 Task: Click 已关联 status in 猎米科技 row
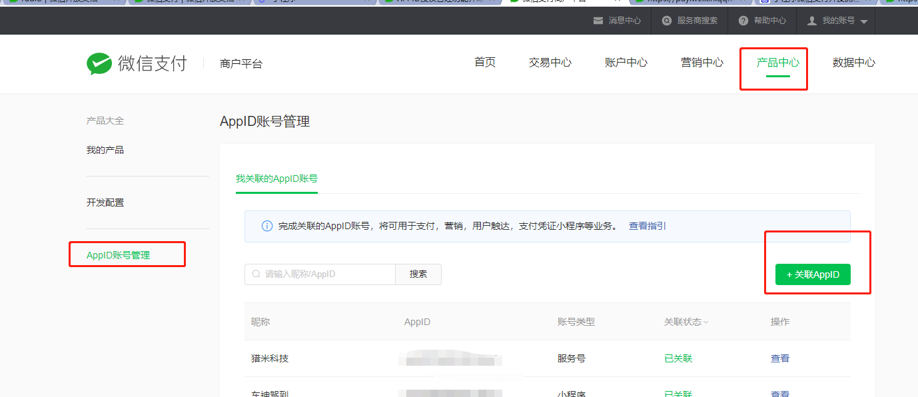(678, 358)
